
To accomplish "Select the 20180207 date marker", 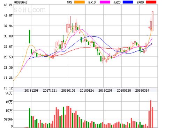I will (x=105, y=91).
